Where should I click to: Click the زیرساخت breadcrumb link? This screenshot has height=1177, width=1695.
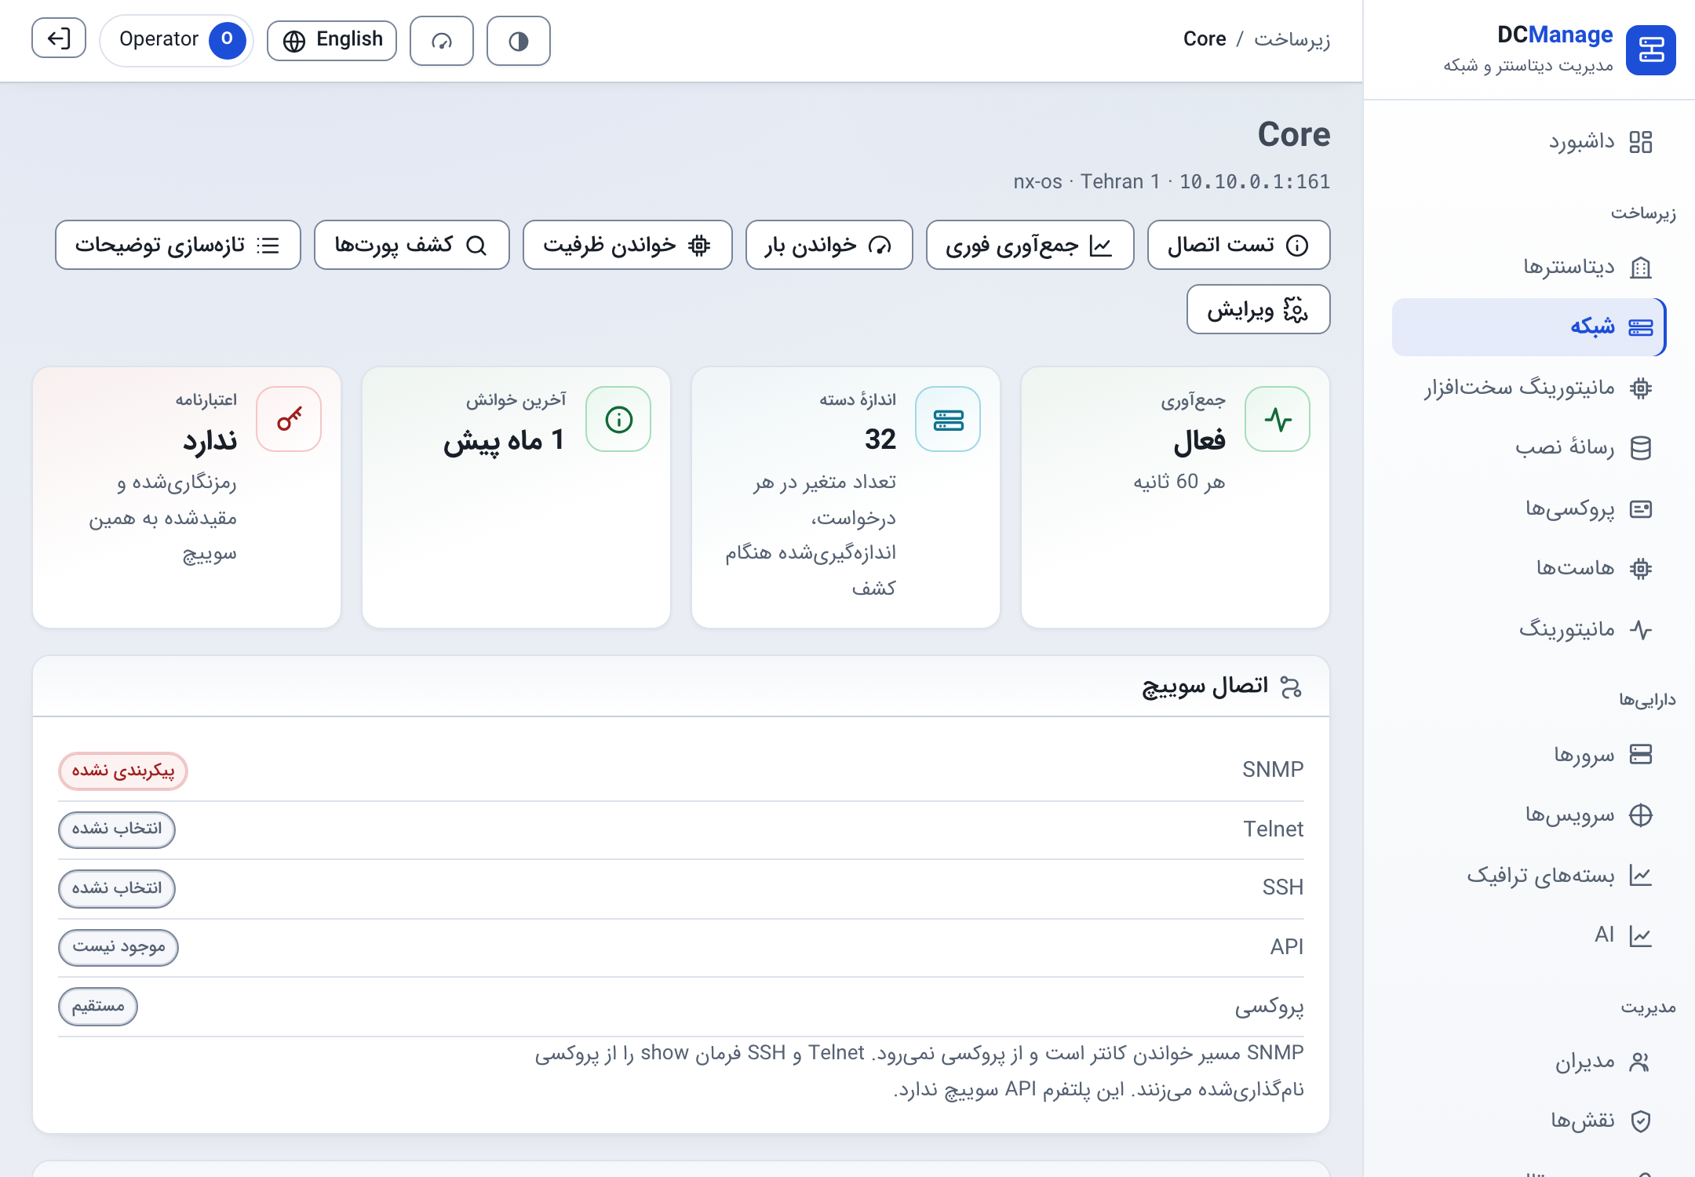(x=1292, y=39)
